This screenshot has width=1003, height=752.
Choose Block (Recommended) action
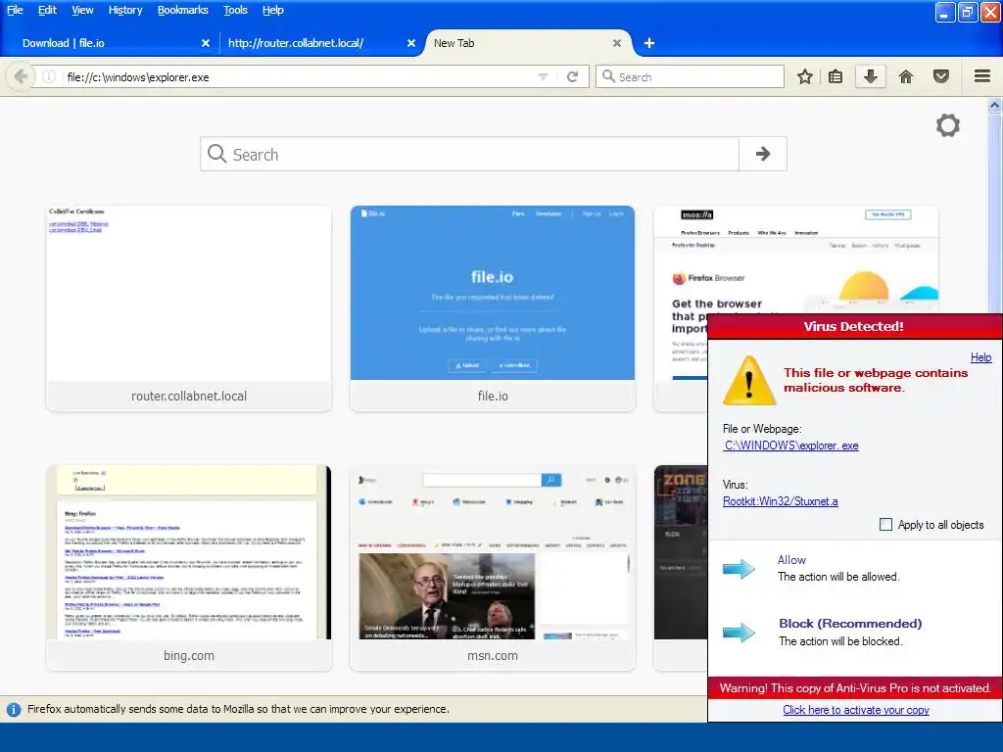(850, 624)
